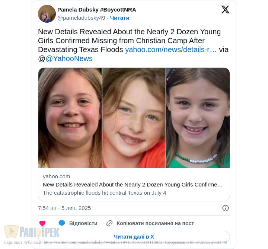Open the right girl in green photo
Image resolution: width=268 pixels, height=249 pixels.
[198, 118]
